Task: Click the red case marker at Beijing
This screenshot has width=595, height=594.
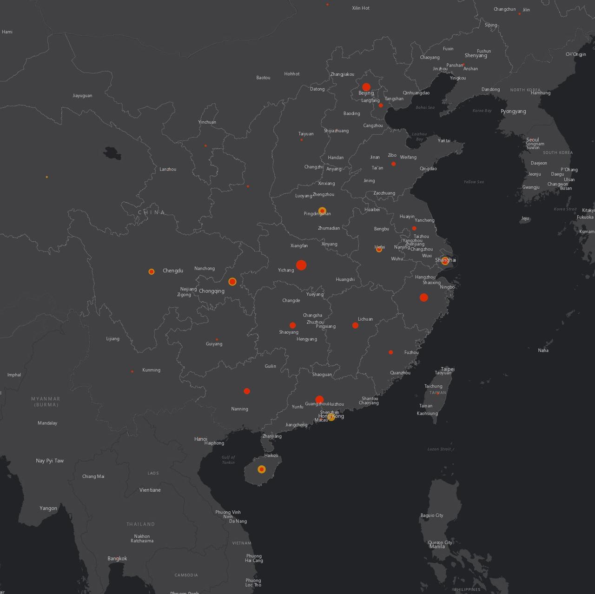Action: [x=366, y=87]
